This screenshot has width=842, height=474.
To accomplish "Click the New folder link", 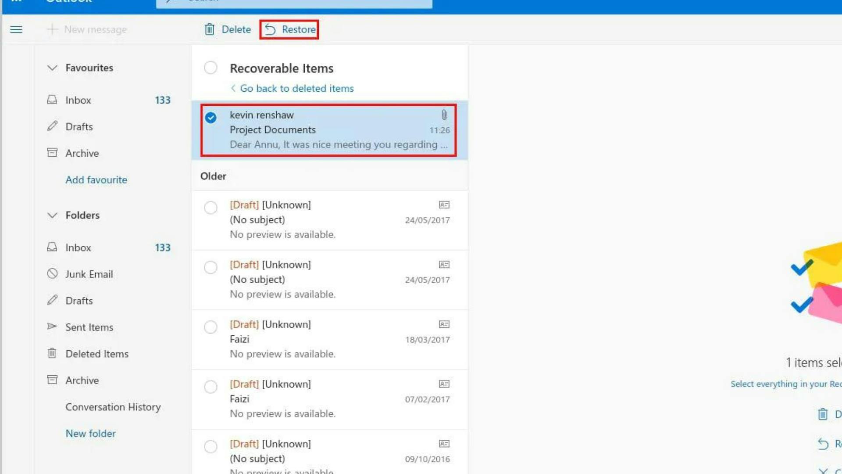I will [90, 433].
